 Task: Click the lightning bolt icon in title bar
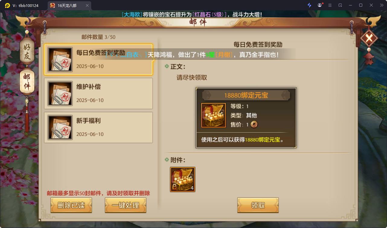click(x=309, y=5)
